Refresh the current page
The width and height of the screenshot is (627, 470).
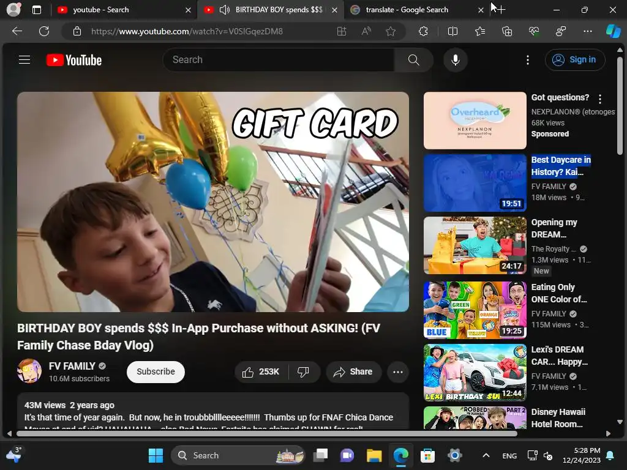click(44, 31)
